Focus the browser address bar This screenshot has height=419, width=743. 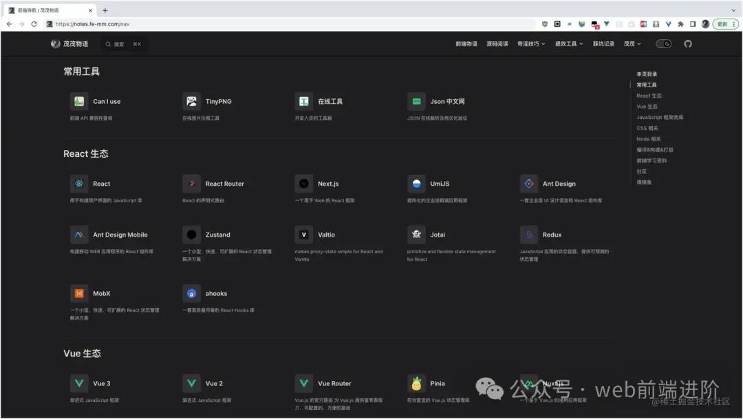(289, 24)
